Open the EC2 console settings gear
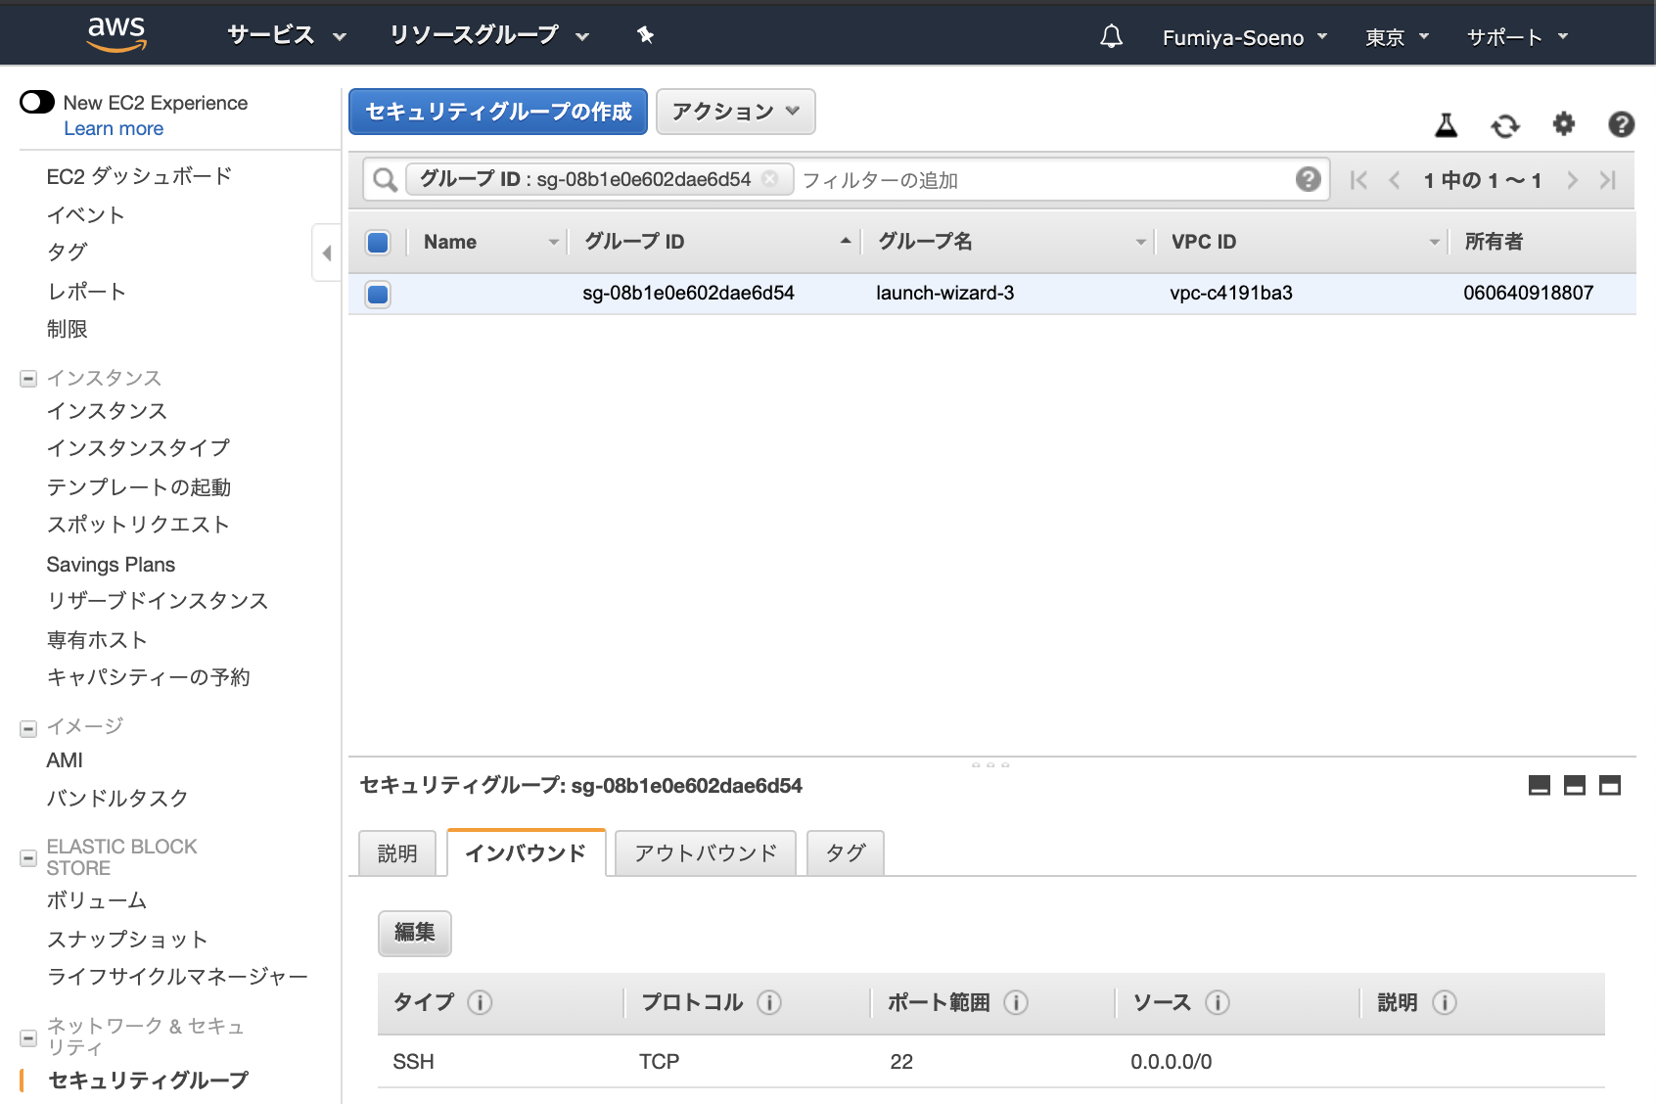Viewport: 1656px width, 1104px height. coord(1563,125)
